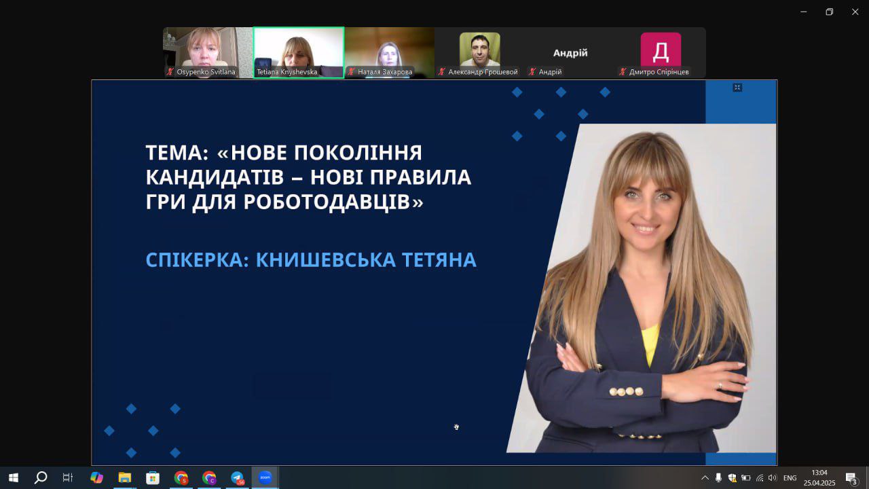
Task: Open the ENG input language selector
Action: click(790, 478)
